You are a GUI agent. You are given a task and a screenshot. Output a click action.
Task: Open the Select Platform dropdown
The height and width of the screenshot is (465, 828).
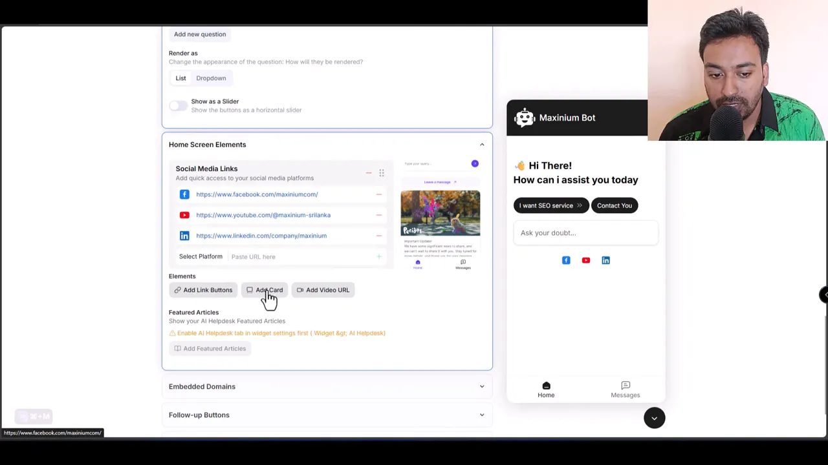(201, 256)
